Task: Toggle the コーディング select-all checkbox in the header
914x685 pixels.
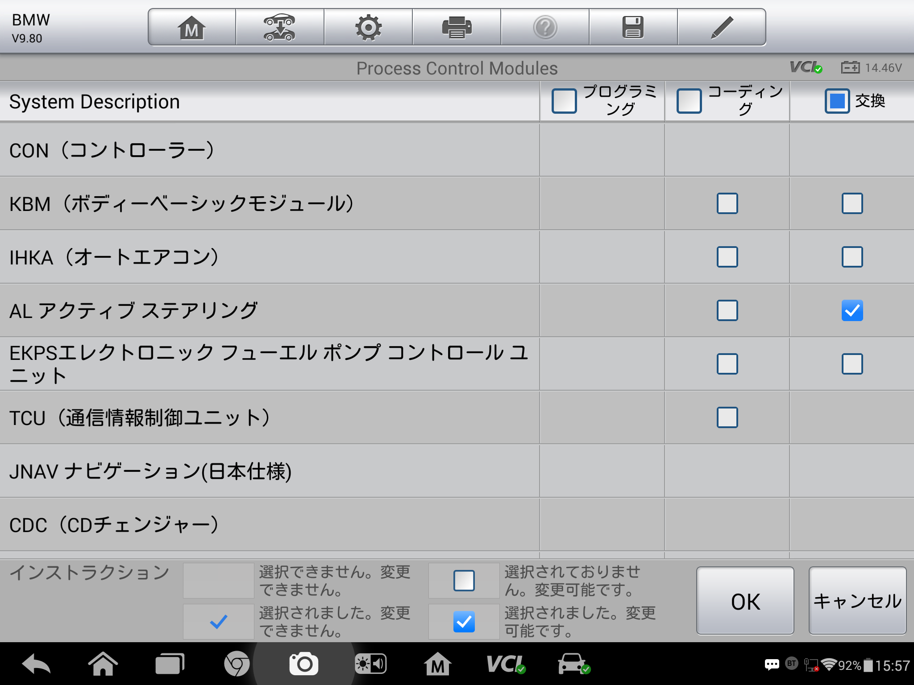Action: point(689,101)
